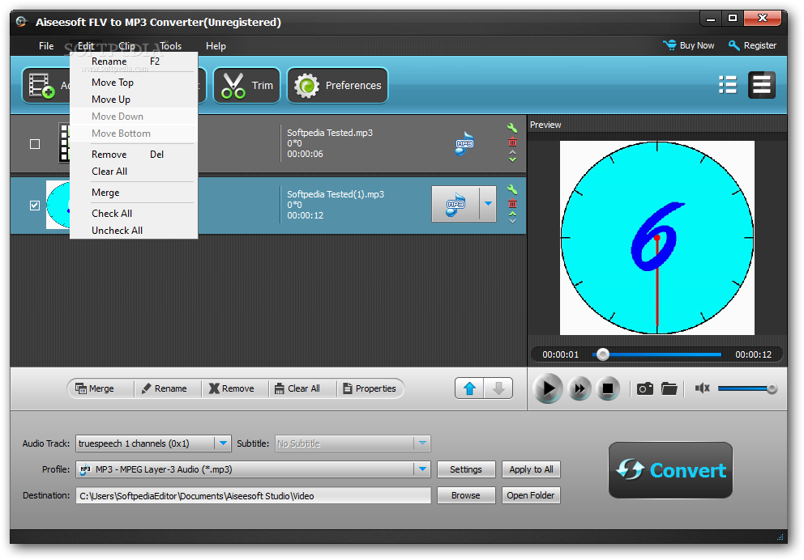This screenshot has width=804, height=560.
Task: Select Remove in the Edit menu
Action: [x=134, y=155]
